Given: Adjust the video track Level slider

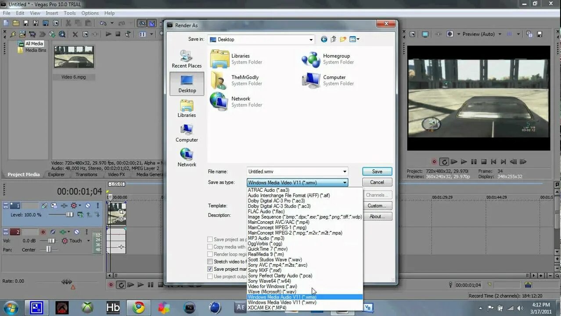Looking at the screenshot, I should pos(69,215).
